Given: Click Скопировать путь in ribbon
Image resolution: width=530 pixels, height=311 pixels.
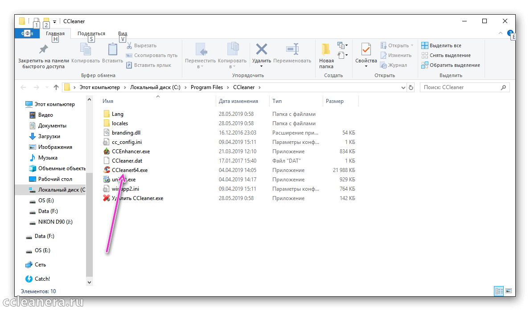Looking at the screenshot, I should [x=152, y=55].
